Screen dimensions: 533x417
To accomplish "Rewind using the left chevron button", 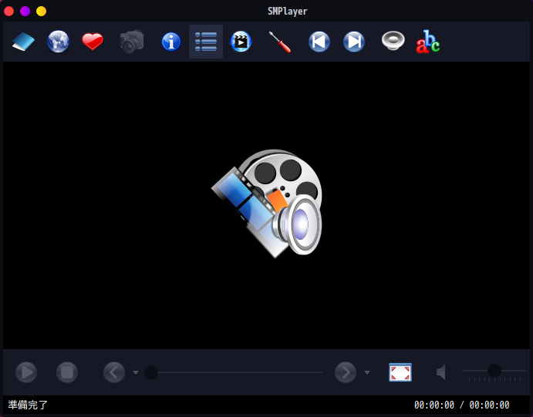I will click(114, 372).
